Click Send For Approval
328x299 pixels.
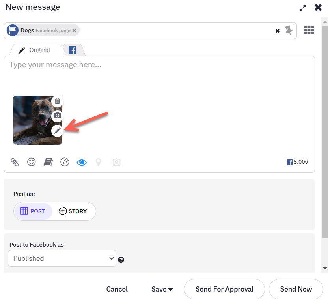point(224,289)
